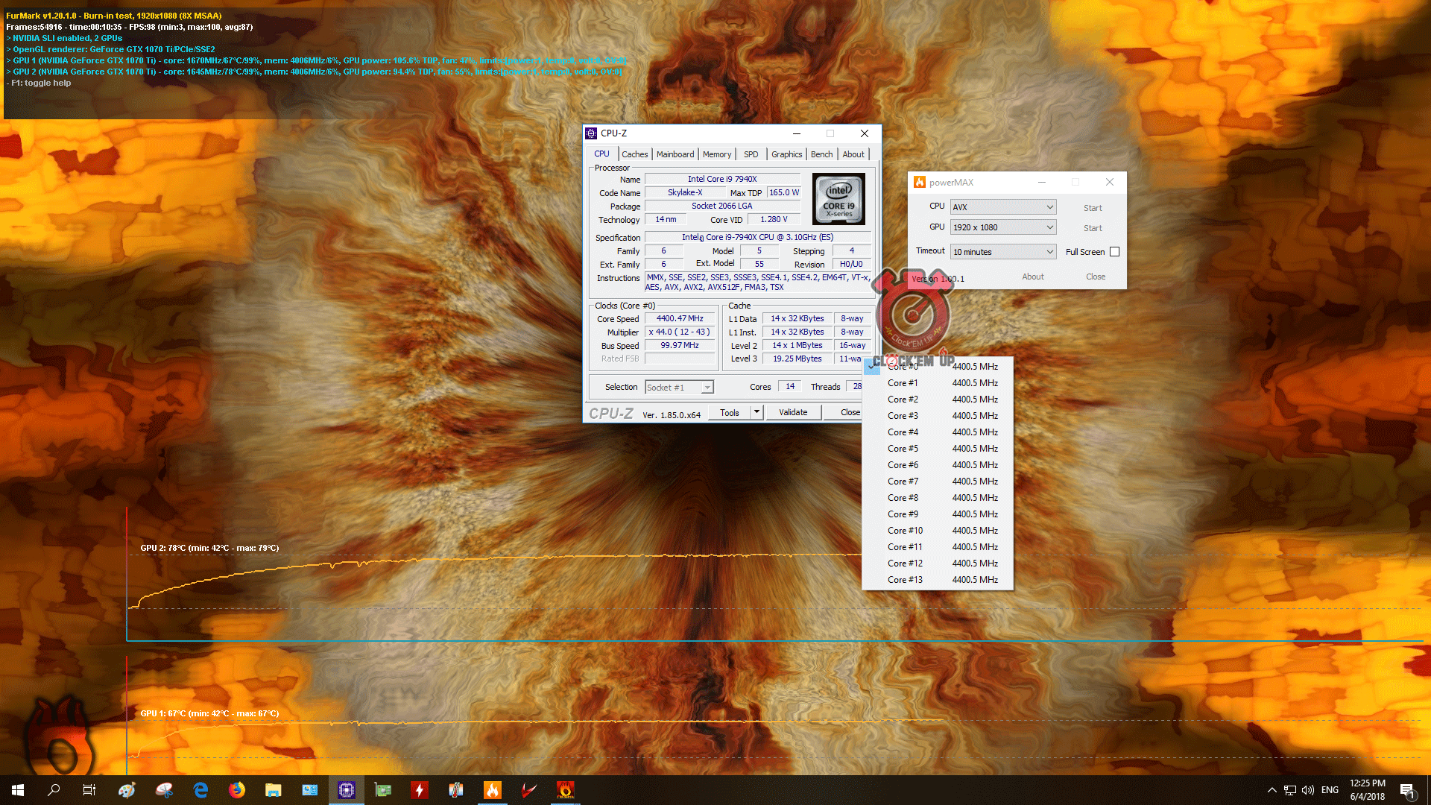This screenshot has width=1431, height=805.
Task: Open the action center notification icon
Action: [x=1406, y=790]
